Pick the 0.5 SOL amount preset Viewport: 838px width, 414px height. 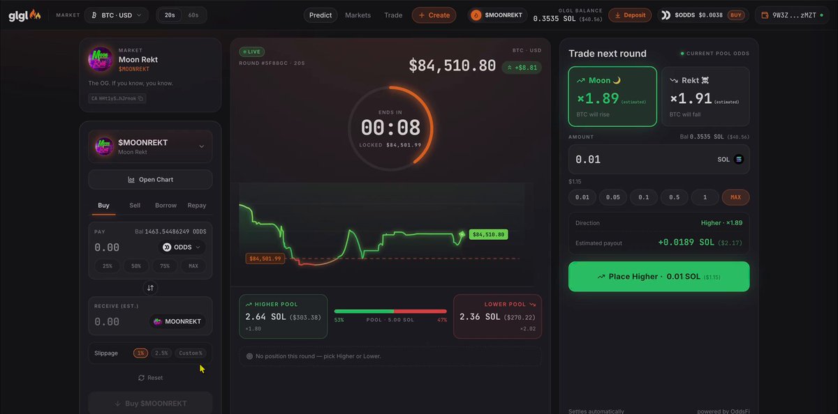click(674, 197)
